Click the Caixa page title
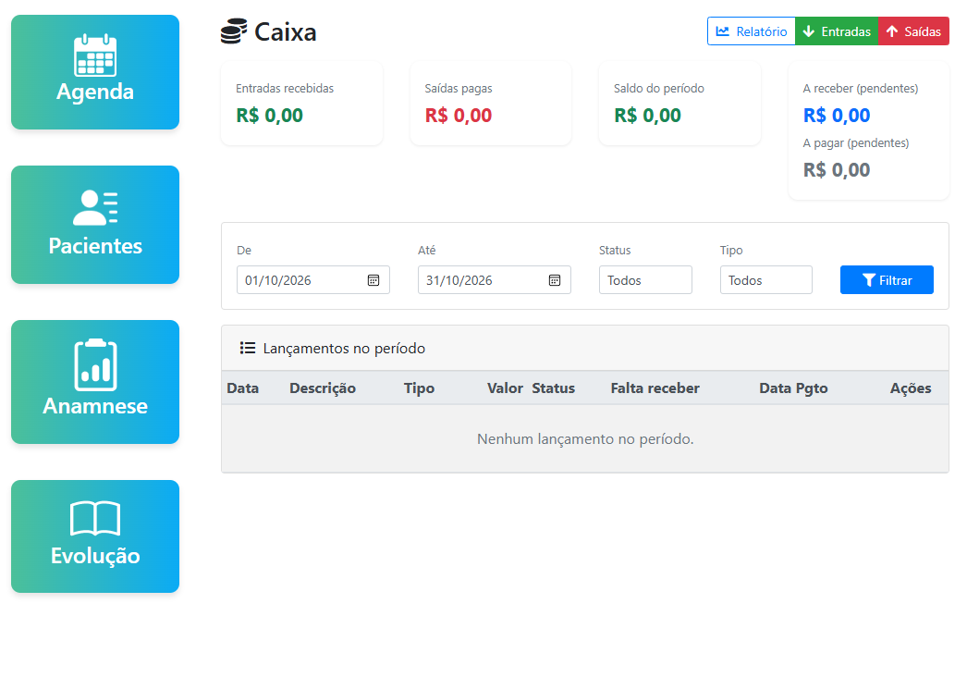The height and width of the screenshot is (677, 967). 285,32
